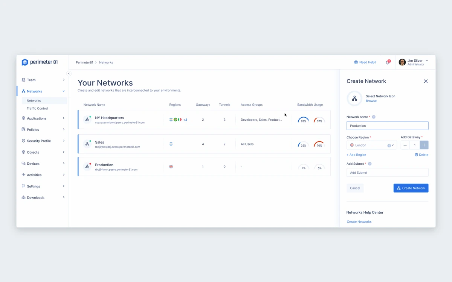The image size is (452, 282).
Task: Click the NY Headquarters 37% bandwidth gauge
Action: tap(319, 120)
